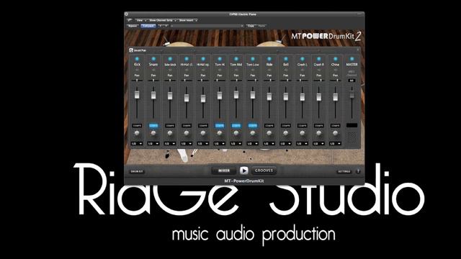Screen dimensions: 461x259
Task: Click the Snare compressor knob
Action: tap(153, 133)
